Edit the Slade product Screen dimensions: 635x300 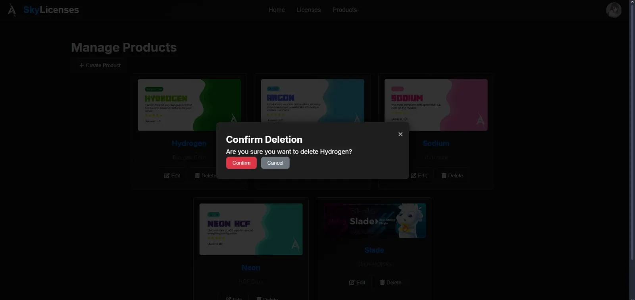coord(357,283)
